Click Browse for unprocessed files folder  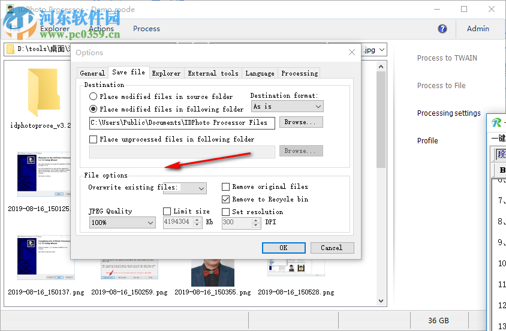click(x=301, y=151)
